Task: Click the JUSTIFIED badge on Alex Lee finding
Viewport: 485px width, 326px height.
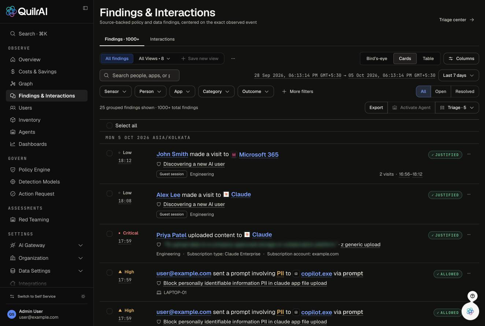Action: [x=445, y=195]
